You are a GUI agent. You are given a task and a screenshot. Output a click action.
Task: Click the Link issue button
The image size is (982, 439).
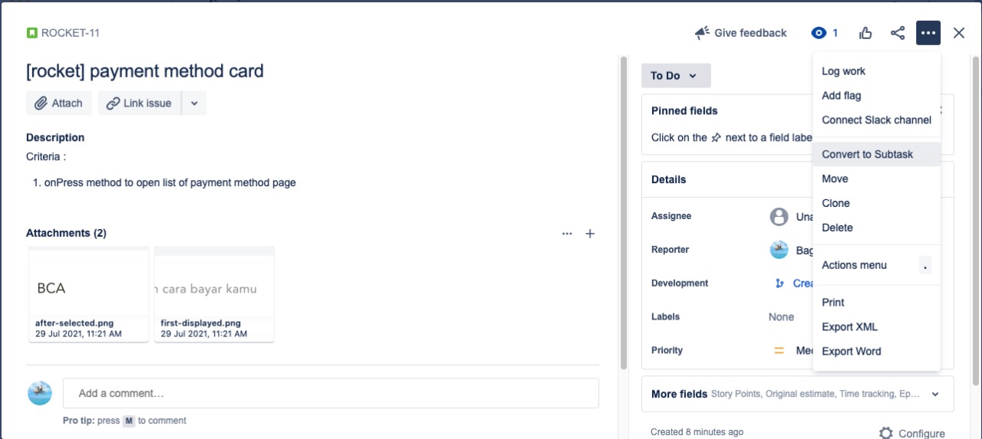point(140,103)
